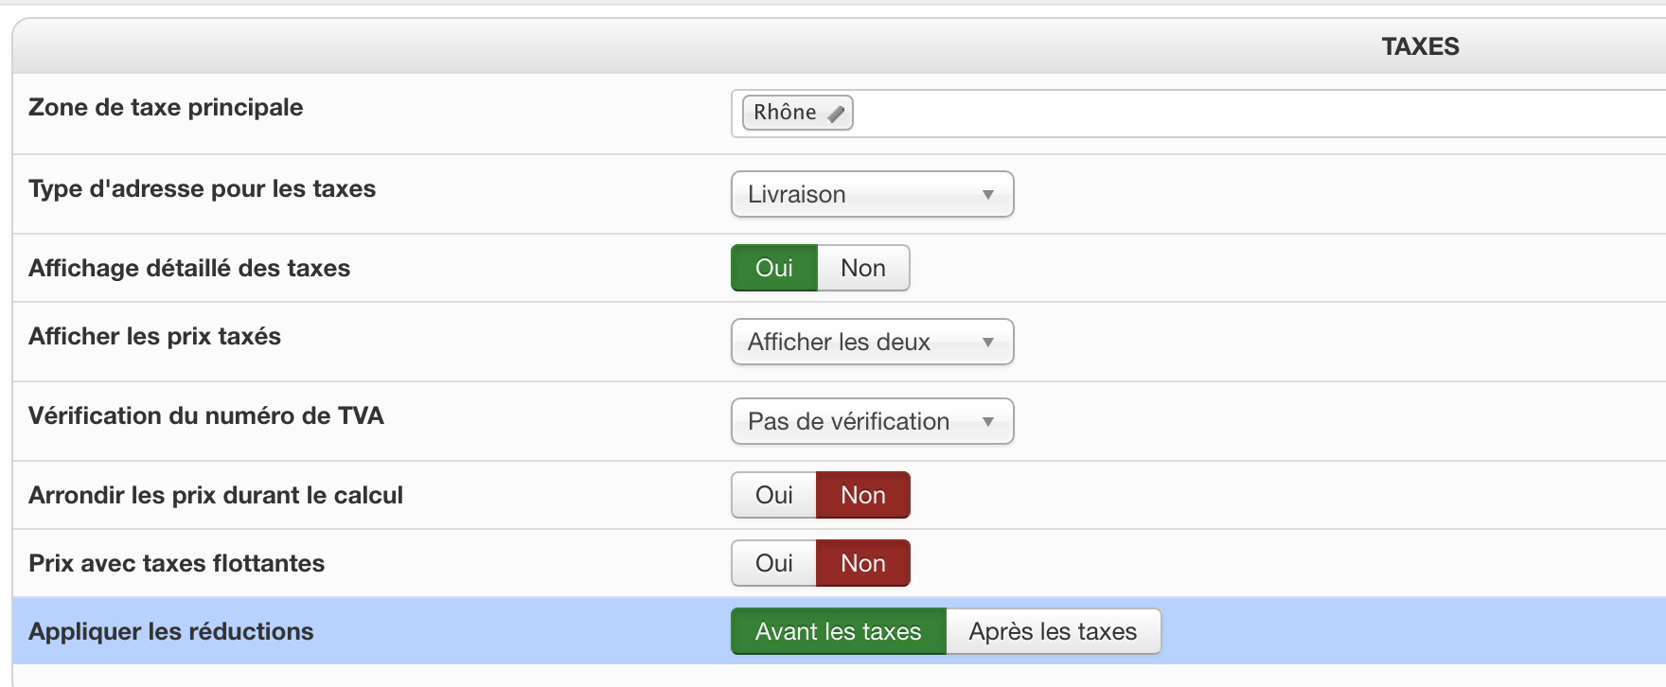The height and width of the screenshot is (687, 1666).
Task: Apply discounts 'Avant les taxes'
Action: pos(838,631)
